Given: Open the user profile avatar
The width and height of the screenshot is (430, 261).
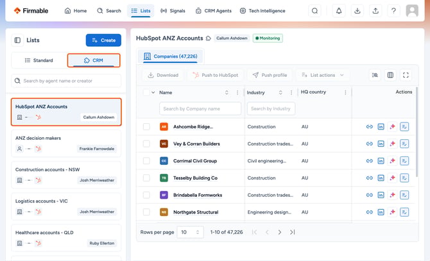Looking at the screenshot, I should (x=412, y=11).
